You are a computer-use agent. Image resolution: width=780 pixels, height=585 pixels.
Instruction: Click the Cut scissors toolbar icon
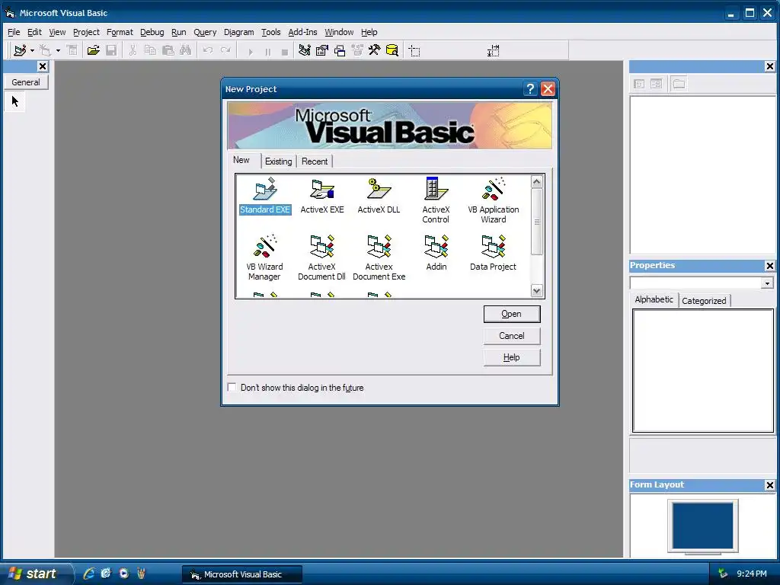(133, 50)
